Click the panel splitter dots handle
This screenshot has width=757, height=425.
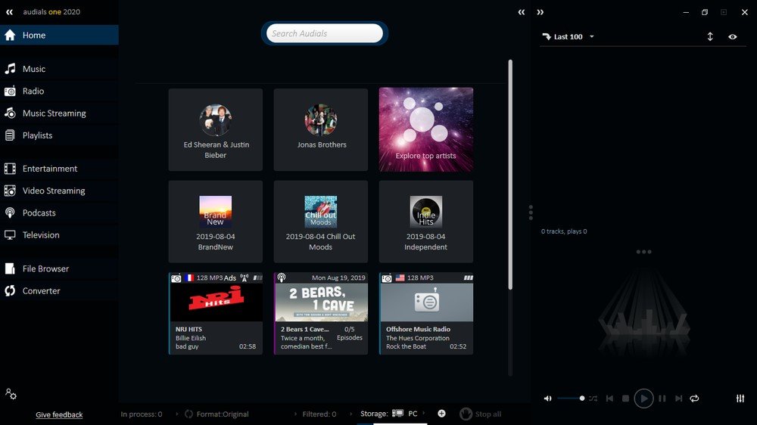click(531, 212)
